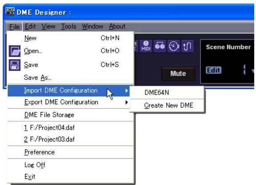Open recent file F:/Project03.daf

coord(71,139)
